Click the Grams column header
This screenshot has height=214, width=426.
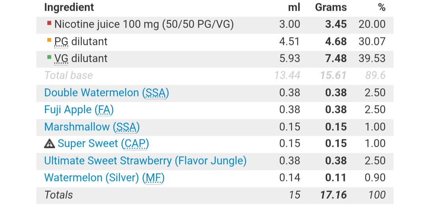(x=331, y=7)
